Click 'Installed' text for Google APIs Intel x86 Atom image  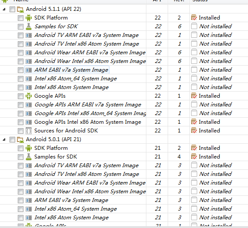tap(209, 122)
